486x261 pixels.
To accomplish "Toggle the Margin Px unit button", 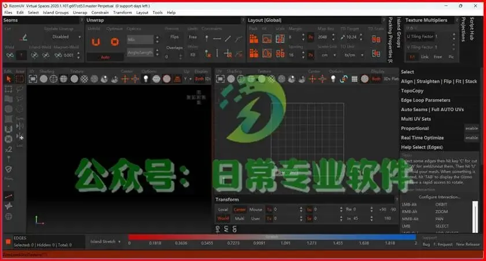I will click(x=311, y=37).
